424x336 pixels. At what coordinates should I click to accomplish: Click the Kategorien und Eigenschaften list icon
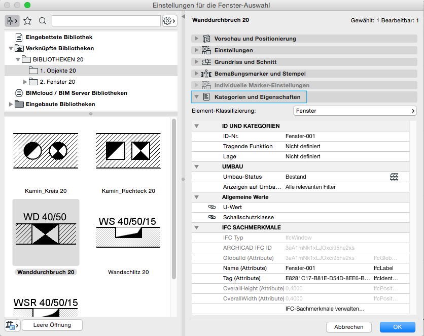click(206, 97)
